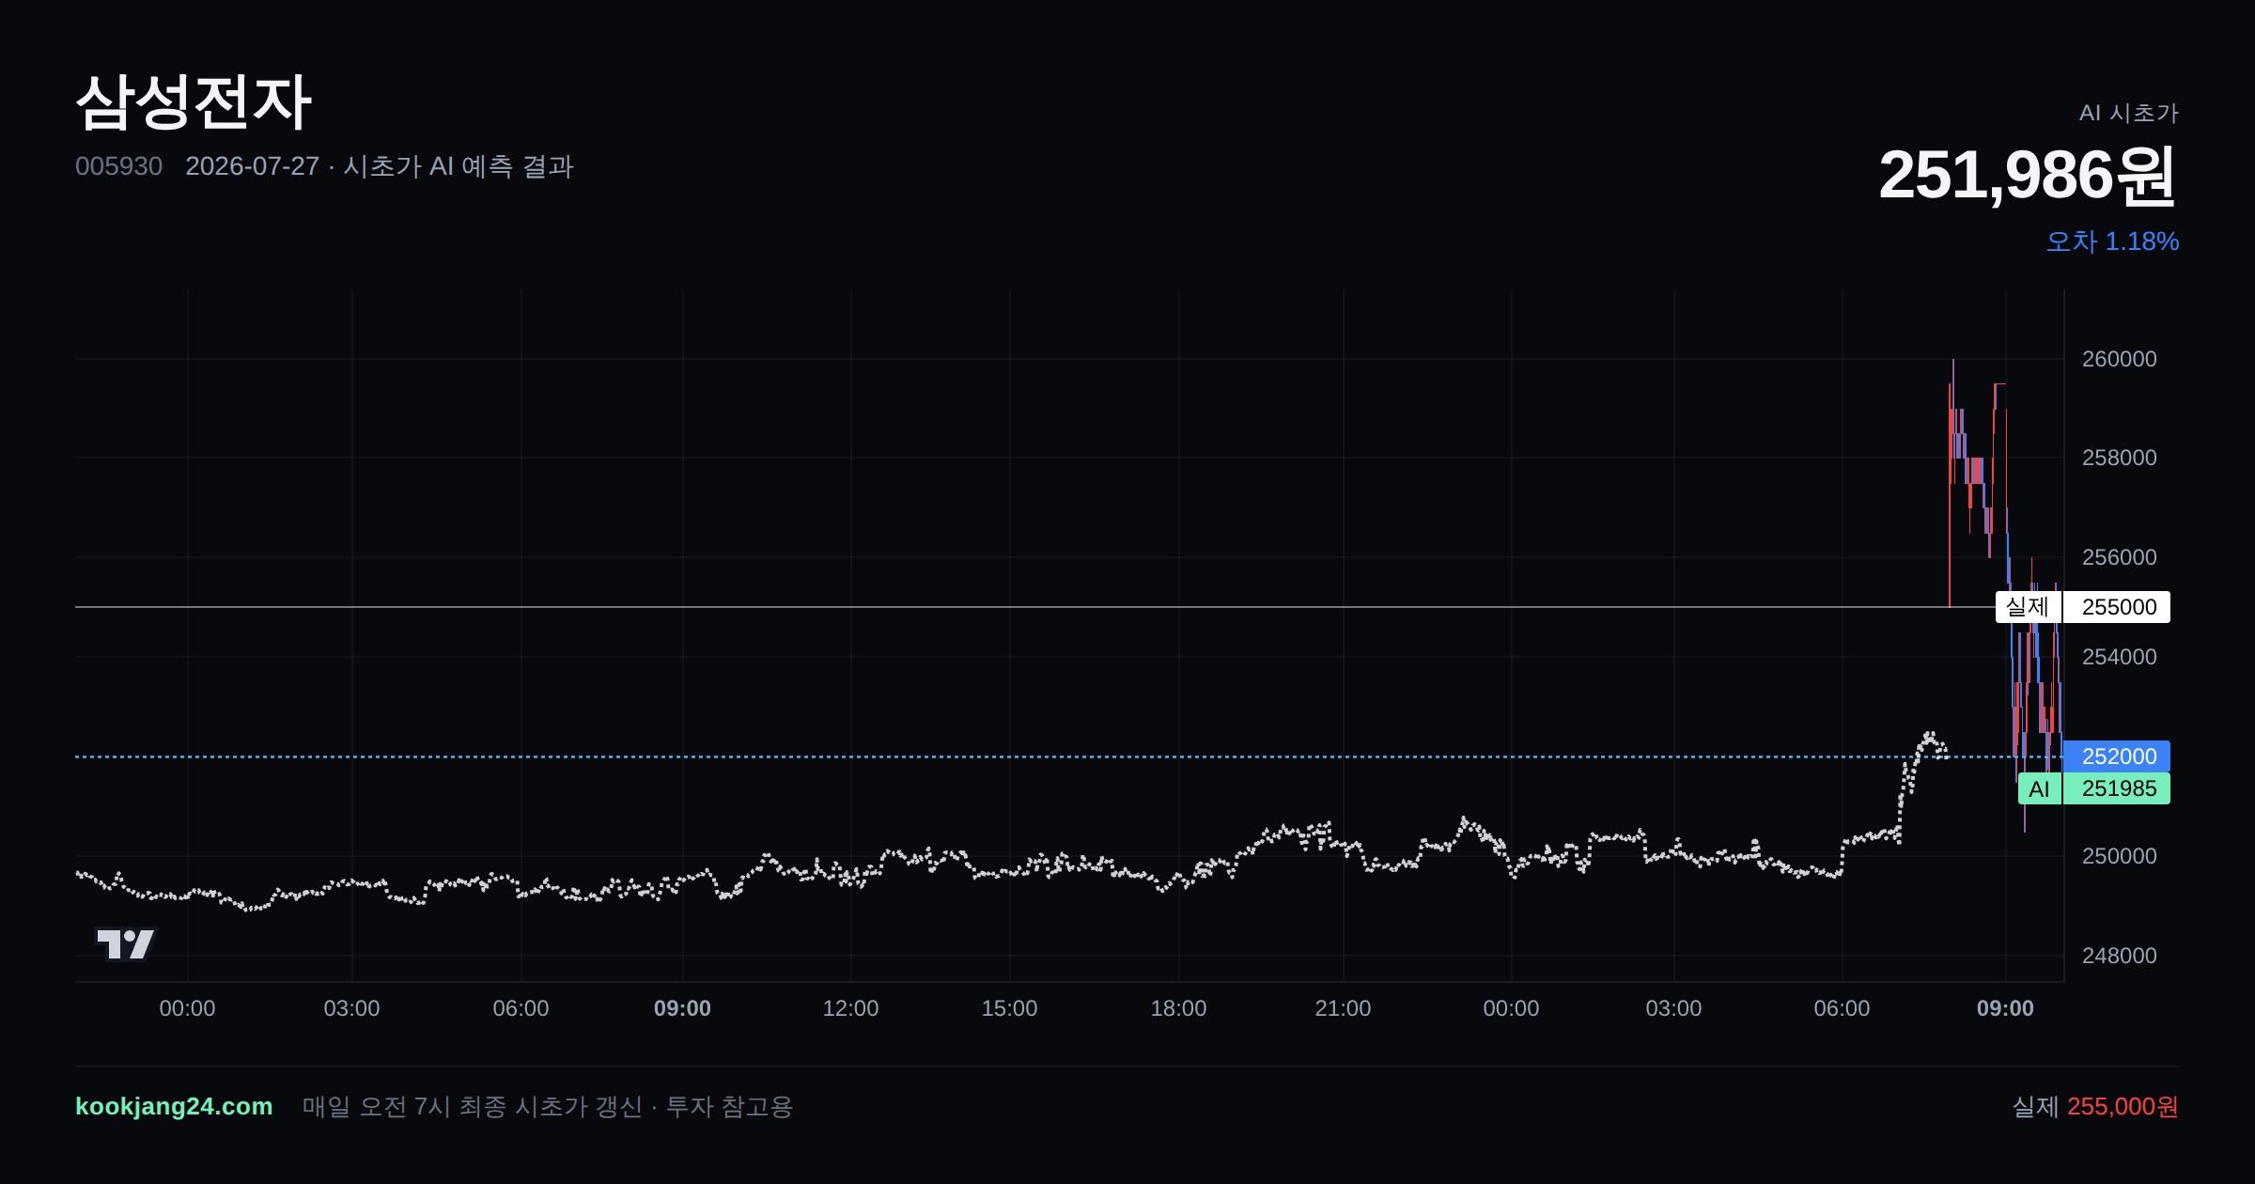Click the 251985 AI price tag
This screenshot has height=1184, width=2255.
coord(2118,788)
